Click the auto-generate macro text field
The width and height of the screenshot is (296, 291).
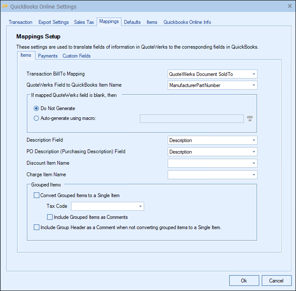[192, 118]
